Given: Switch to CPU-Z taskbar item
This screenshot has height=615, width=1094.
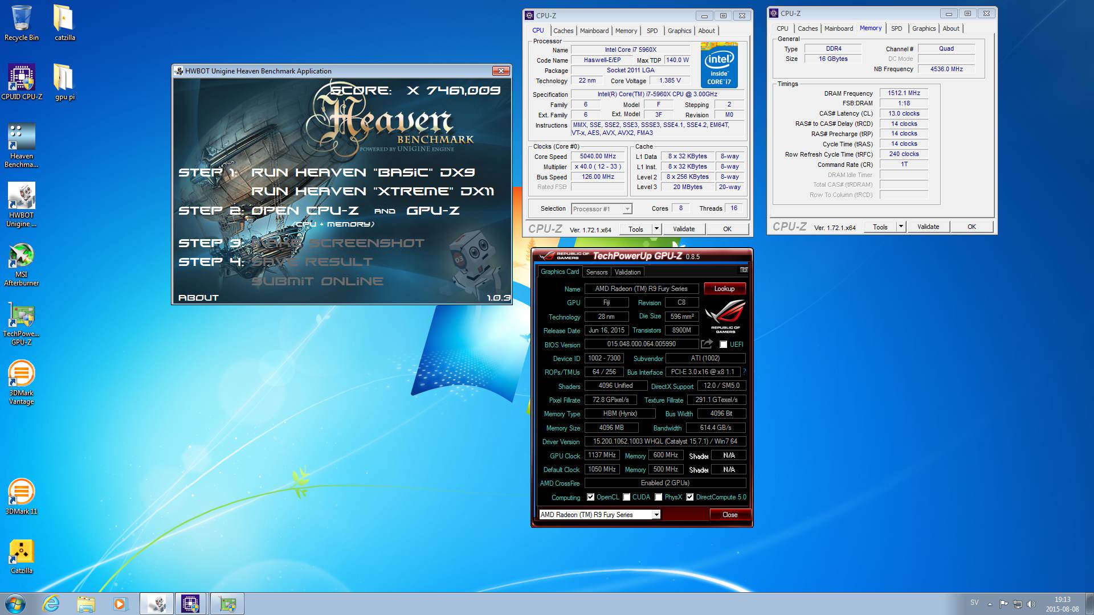Looking at the screenshot, I should [191, 604].
